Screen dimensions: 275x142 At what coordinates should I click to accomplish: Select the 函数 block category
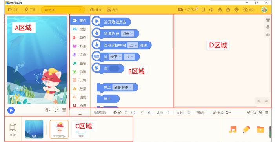coord(80,97)
